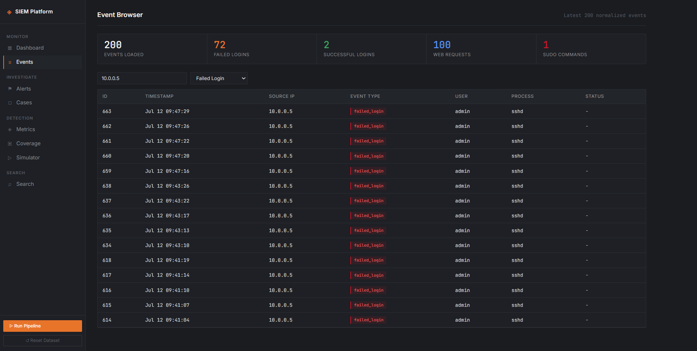Click source IP in row 659

(x=281, y=171)
